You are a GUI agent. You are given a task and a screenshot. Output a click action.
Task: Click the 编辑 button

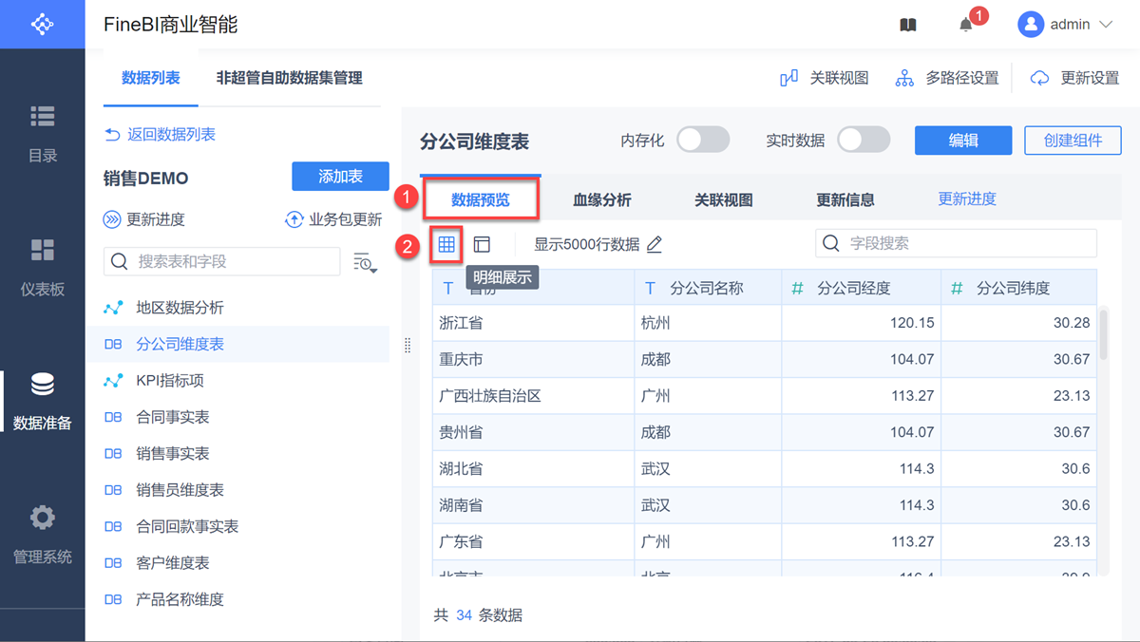pyautogui.click(x=963, y=140)
